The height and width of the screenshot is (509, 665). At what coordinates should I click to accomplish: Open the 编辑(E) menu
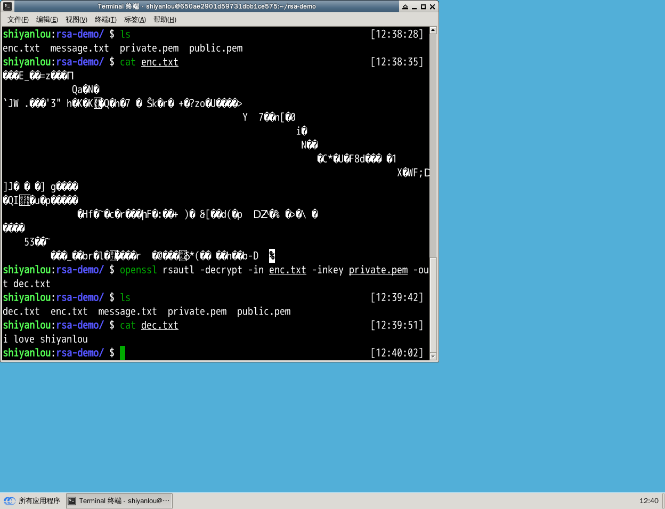pos(47,20)
